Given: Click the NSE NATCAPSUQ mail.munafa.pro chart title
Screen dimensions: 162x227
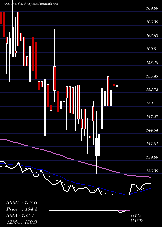Looking at the screenshot, I should (x=30, y=4).
